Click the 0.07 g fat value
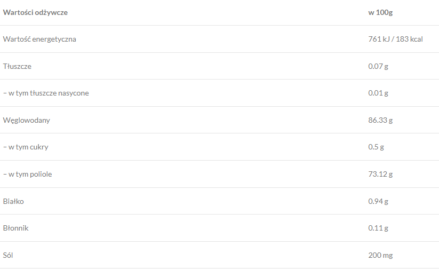This screenshot has width=439, height=269. (x=378, y=66)
